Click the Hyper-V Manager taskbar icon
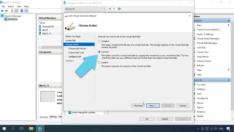The height and width of the screenshot is (132, 234). [x=40, y=128]
